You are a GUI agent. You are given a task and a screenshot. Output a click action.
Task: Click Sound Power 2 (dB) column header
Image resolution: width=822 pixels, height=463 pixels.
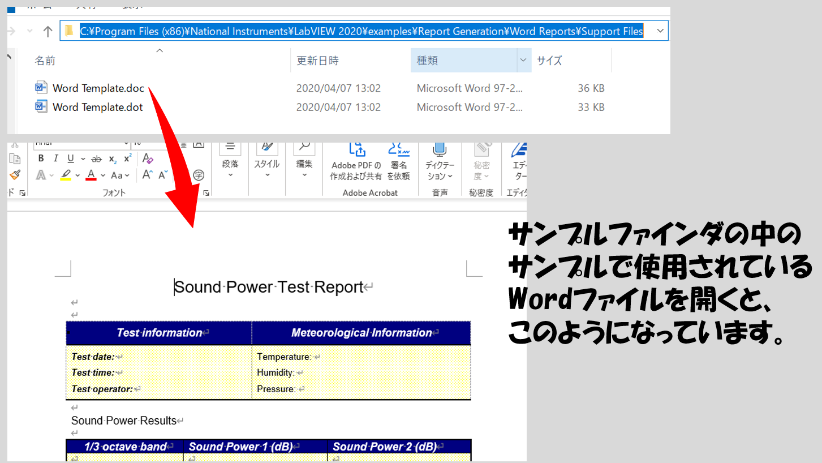[x=385, y=447]
